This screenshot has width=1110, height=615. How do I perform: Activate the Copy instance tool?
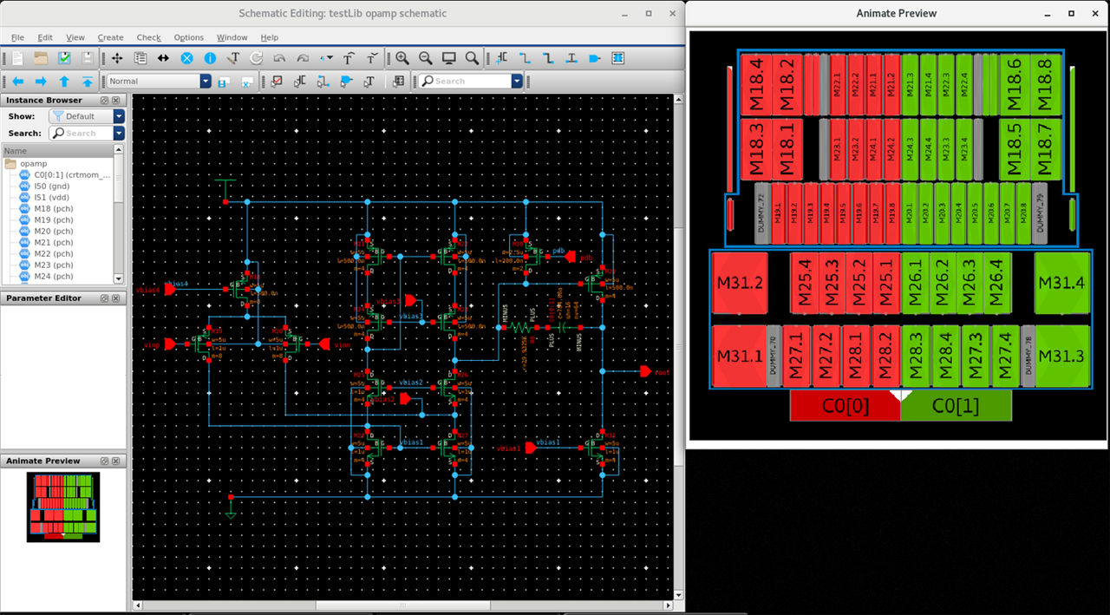140,58
